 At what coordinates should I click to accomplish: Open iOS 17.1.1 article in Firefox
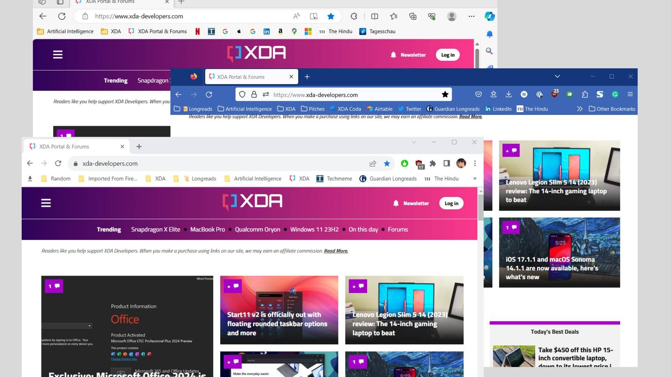[559, 252]
